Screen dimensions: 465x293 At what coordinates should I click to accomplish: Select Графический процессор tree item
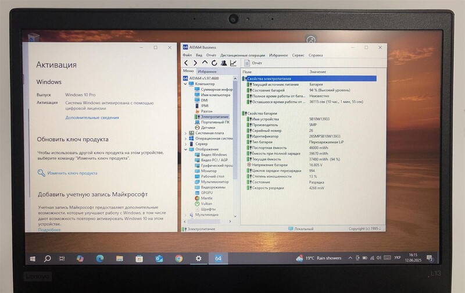pos(213,166)
